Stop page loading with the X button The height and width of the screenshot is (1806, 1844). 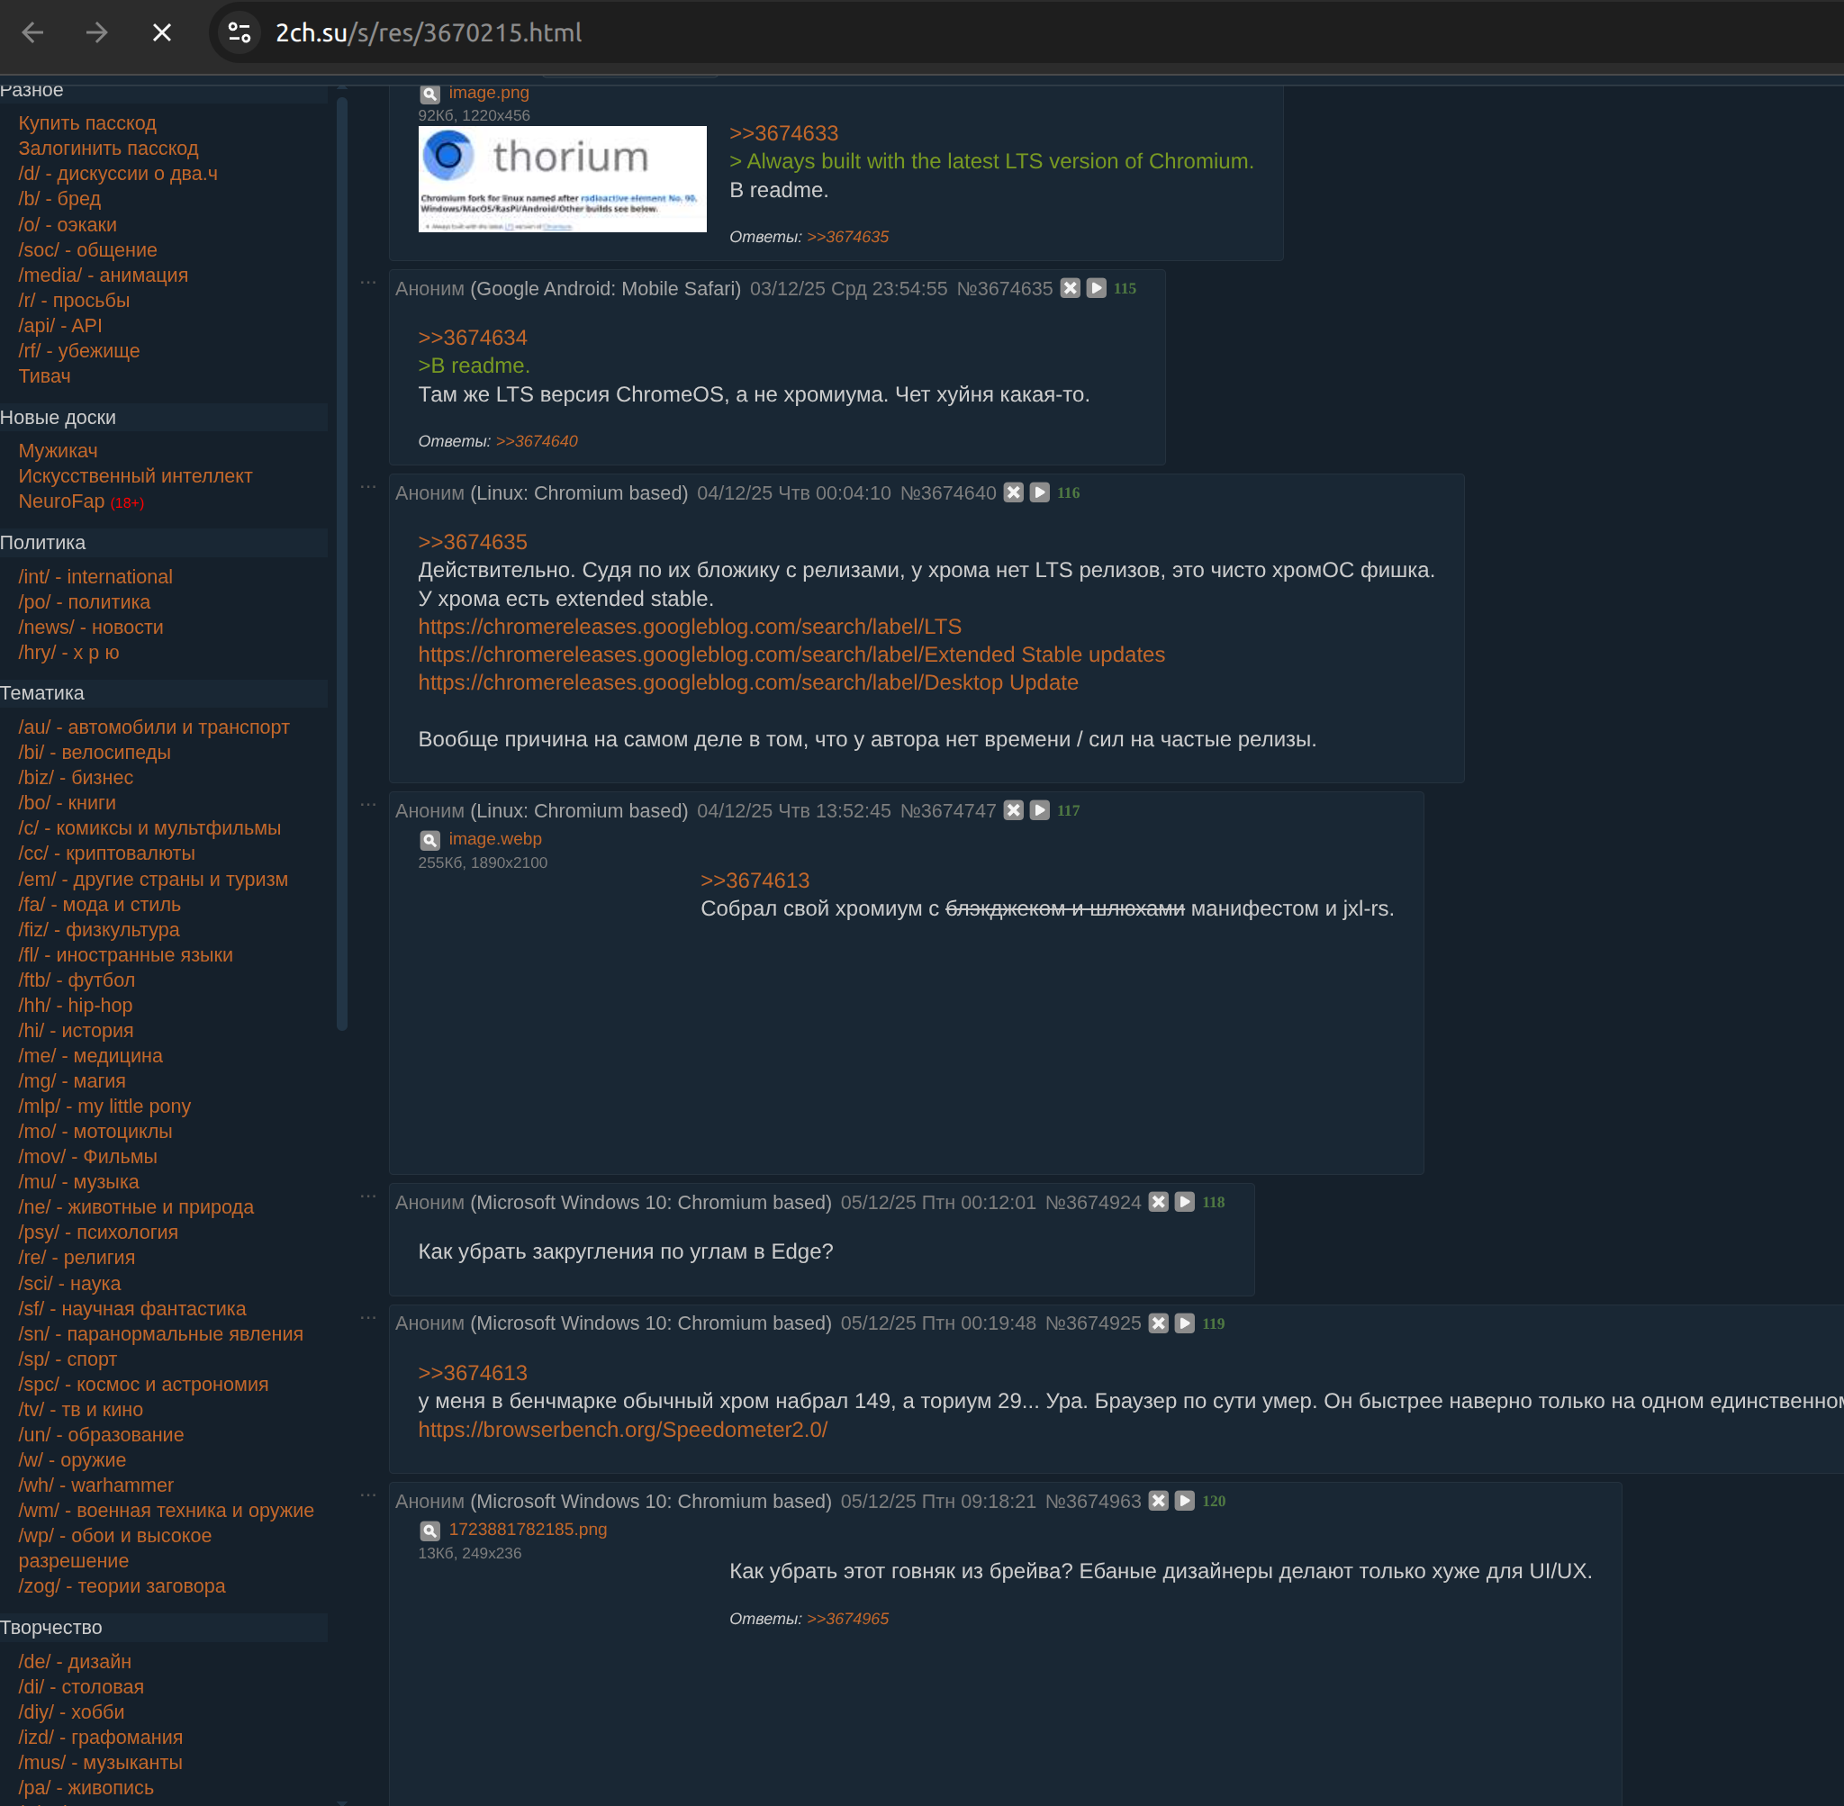pos(162,33)
